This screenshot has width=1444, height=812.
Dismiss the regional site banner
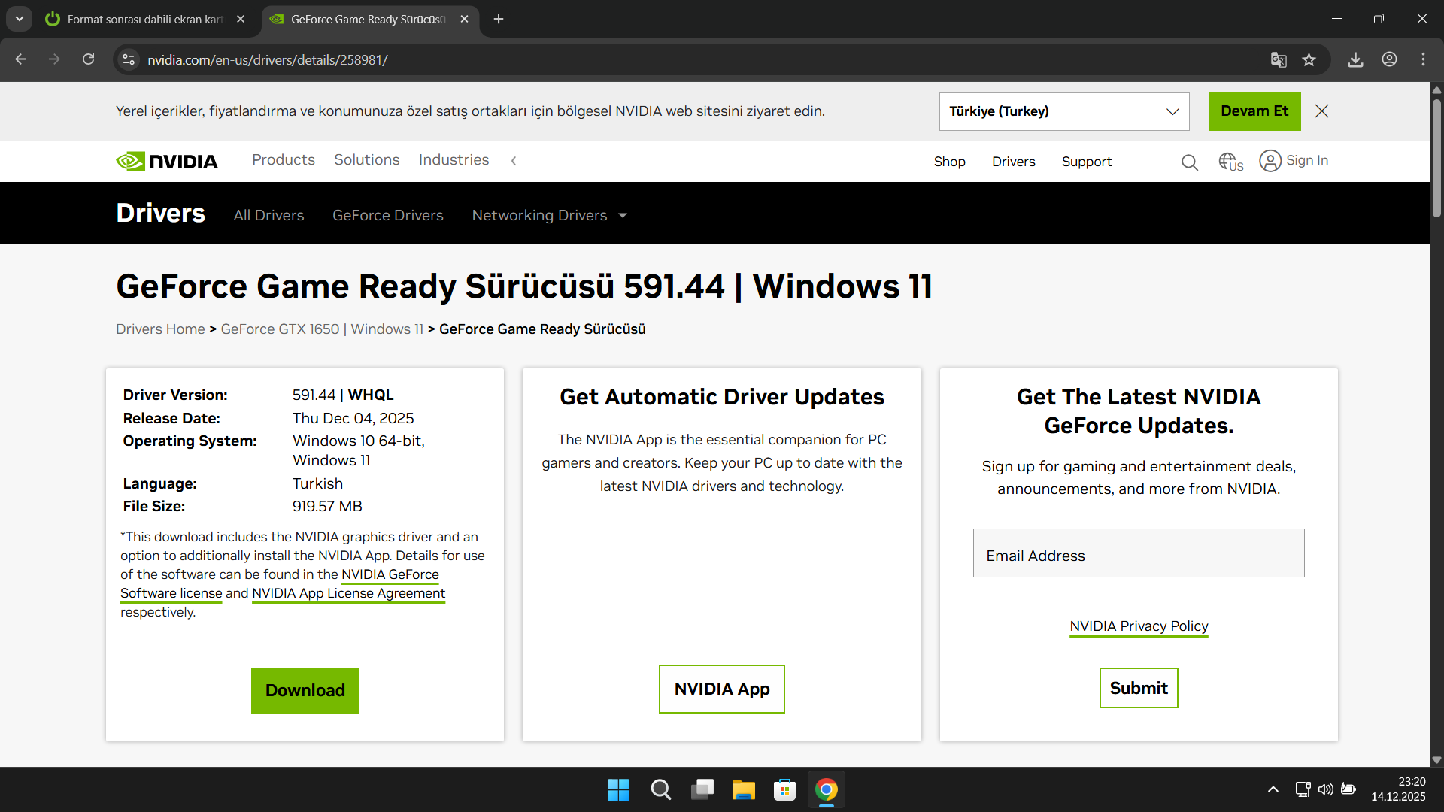pos(1321,111)
